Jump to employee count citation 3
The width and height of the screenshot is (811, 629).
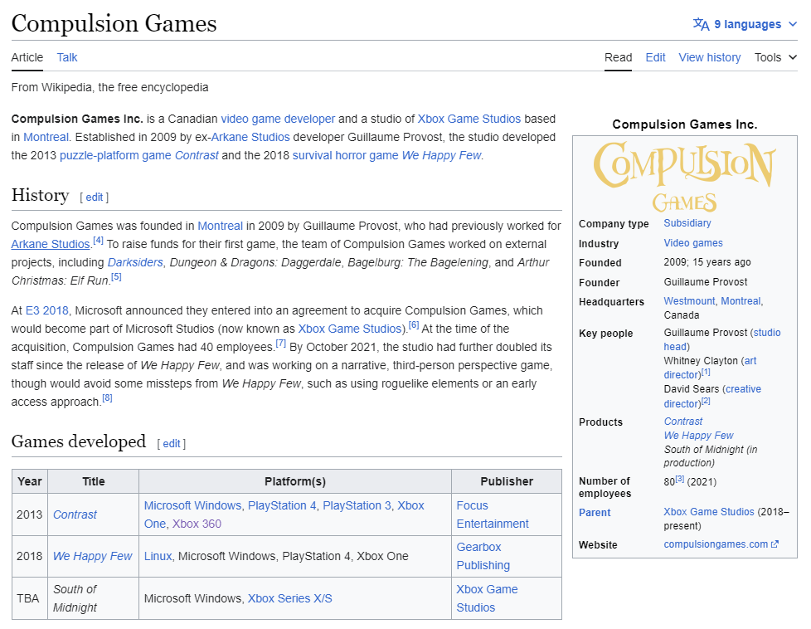point(680,479)
